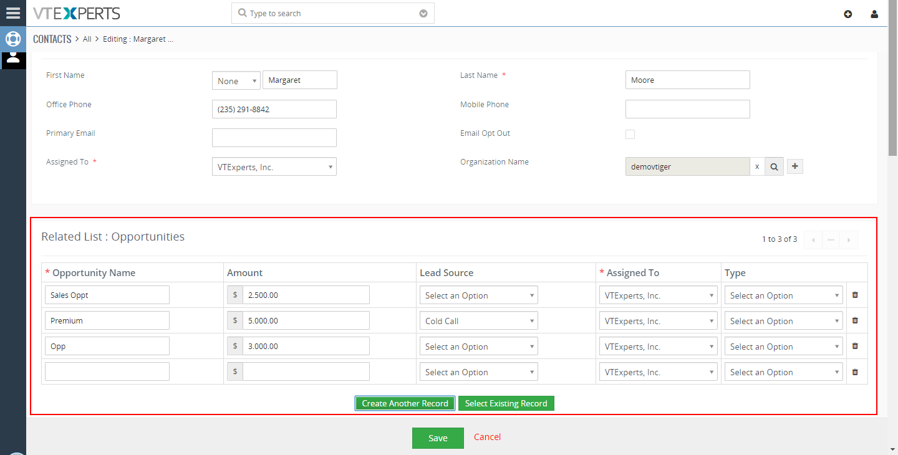898x455 pixels.
Task: Open Type dropdown in empty row
Action: 784,372
